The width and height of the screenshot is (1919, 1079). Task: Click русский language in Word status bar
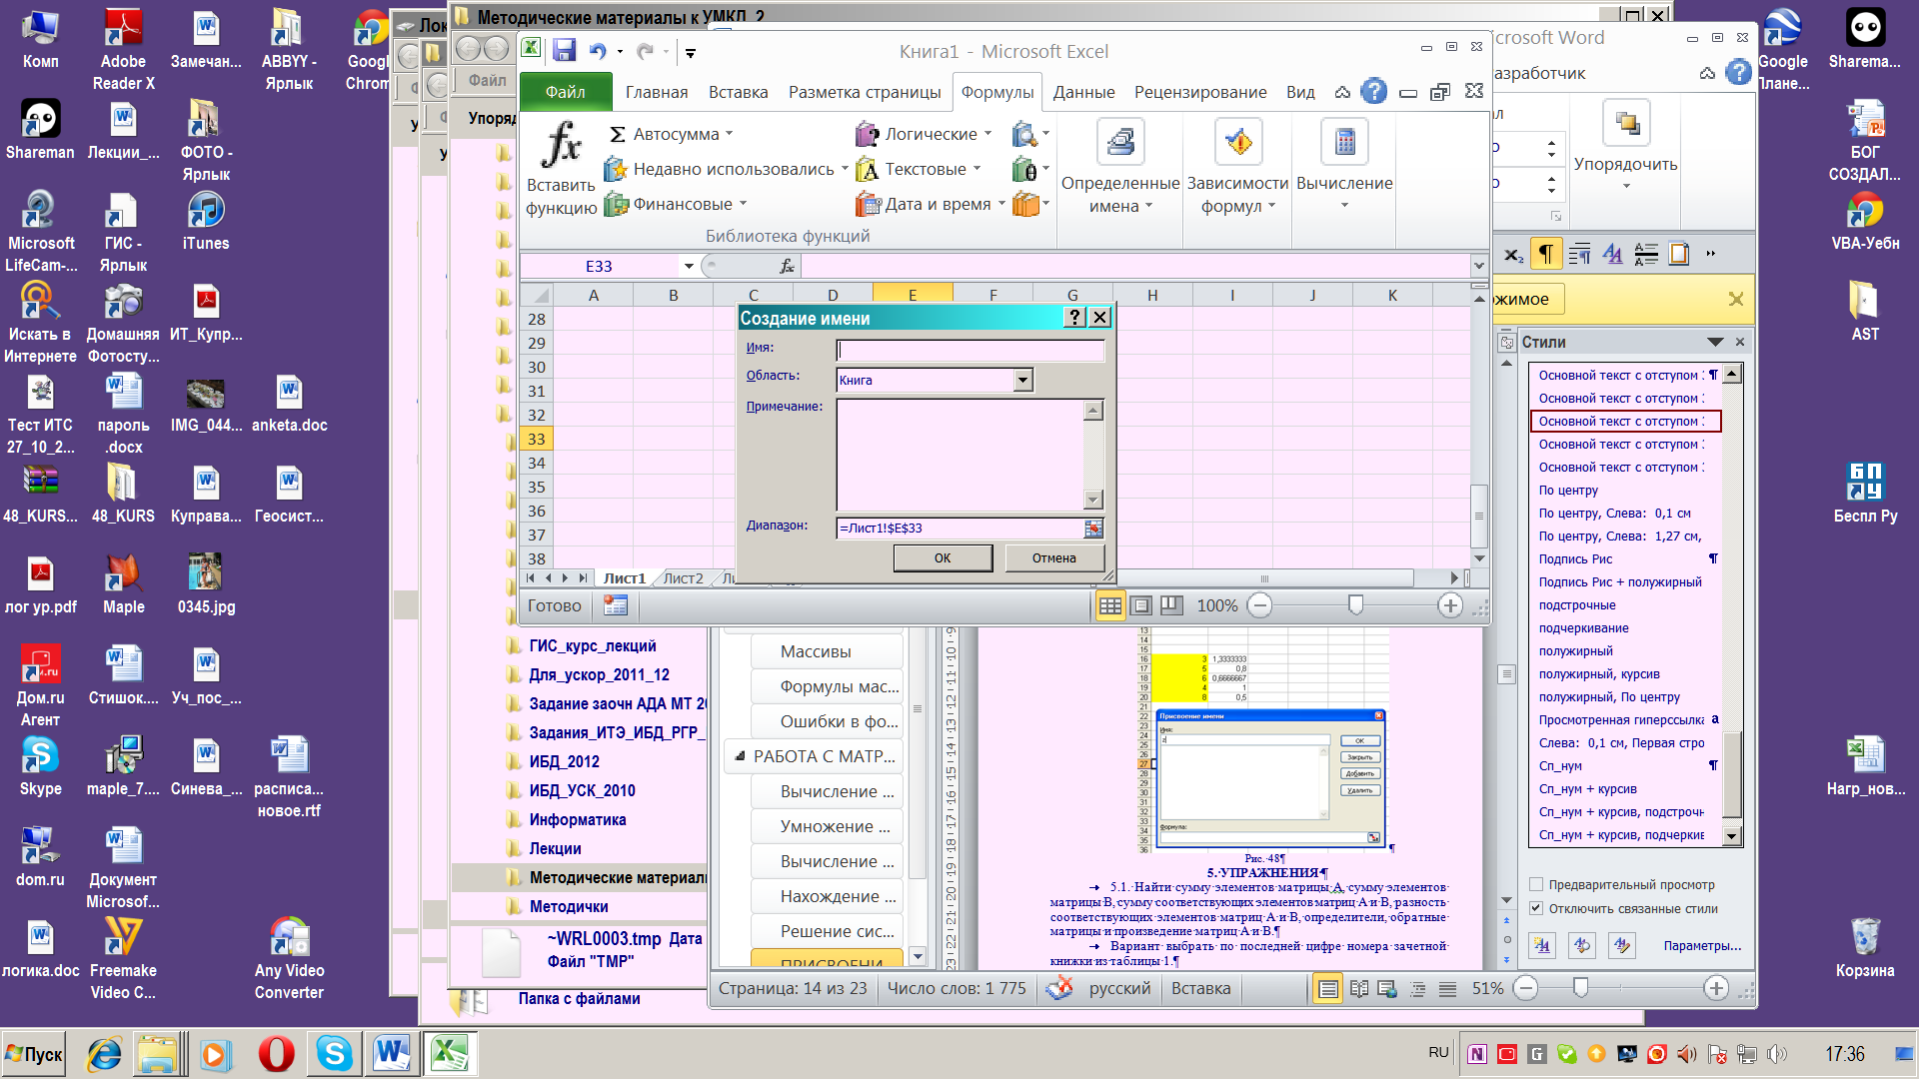coord(1119,988)
